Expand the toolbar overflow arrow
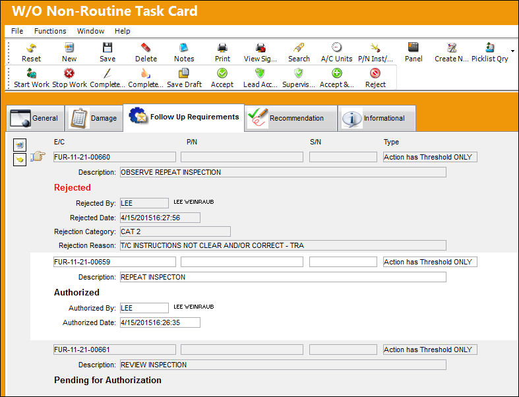 pos(512,51)
